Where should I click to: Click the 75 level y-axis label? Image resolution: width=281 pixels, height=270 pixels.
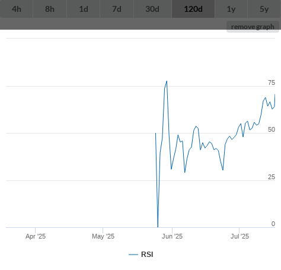272,82
